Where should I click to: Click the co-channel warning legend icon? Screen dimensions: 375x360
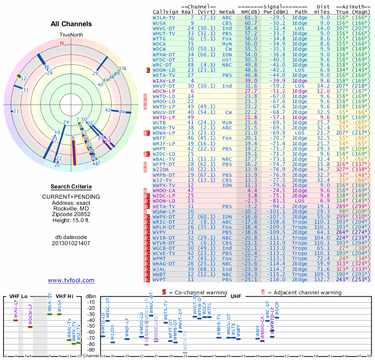(x=164, y=292)
